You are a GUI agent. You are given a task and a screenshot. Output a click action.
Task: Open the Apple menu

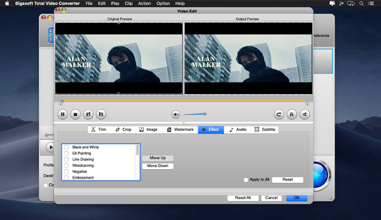7,3
